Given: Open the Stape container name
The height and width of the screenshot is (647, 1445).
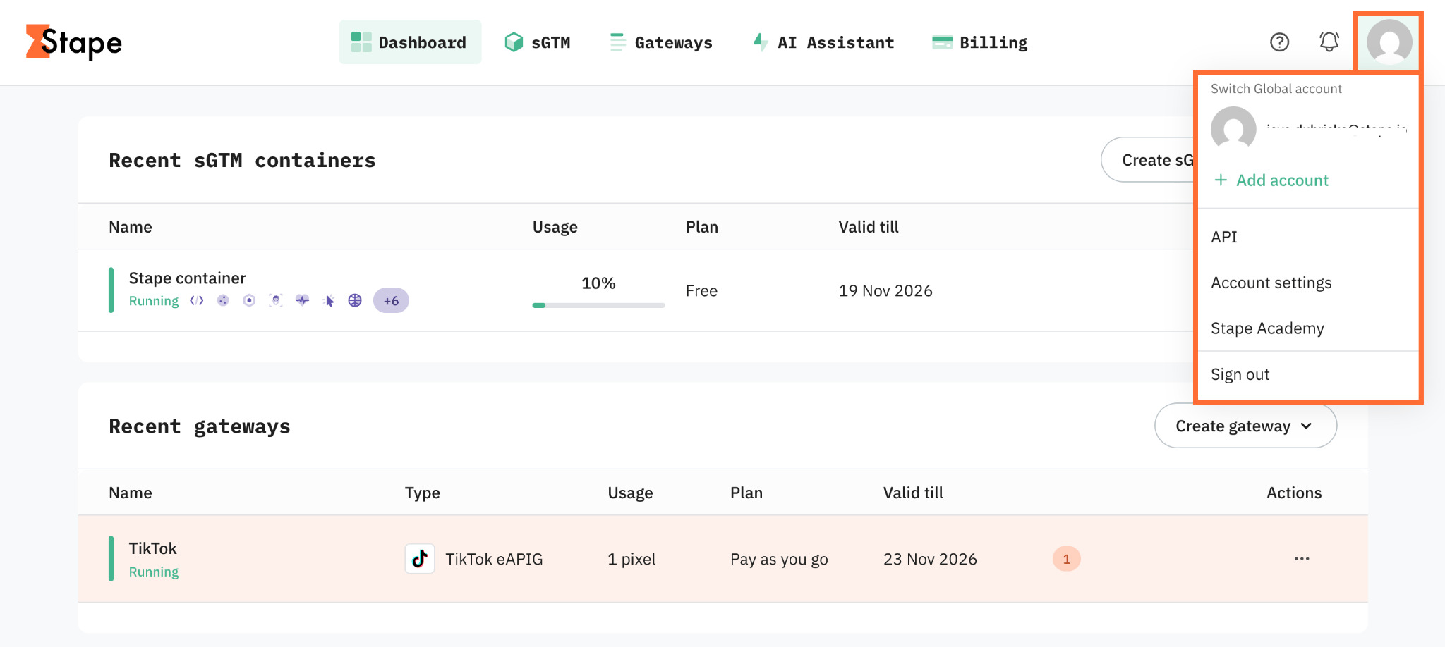Looking at the screenshot, I should tap(187, 278).
